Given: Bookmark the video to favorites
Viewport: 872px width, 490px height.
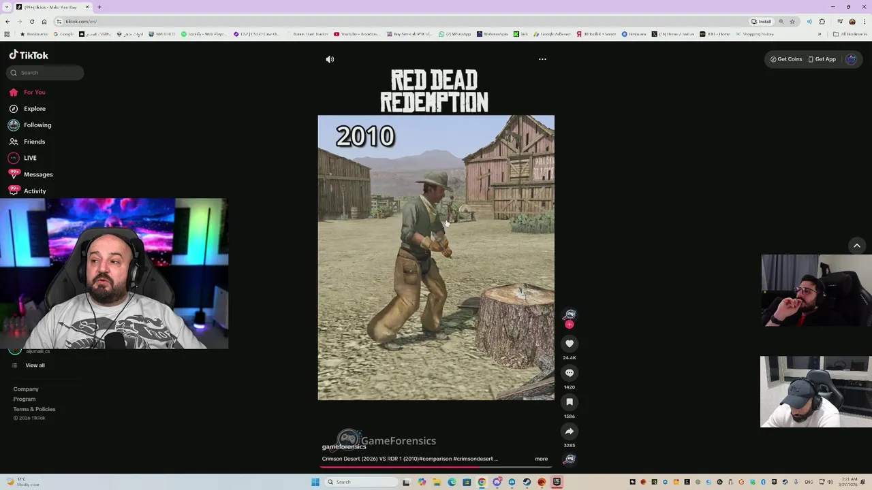Looking at the screenshot, I should pos(570,402).
